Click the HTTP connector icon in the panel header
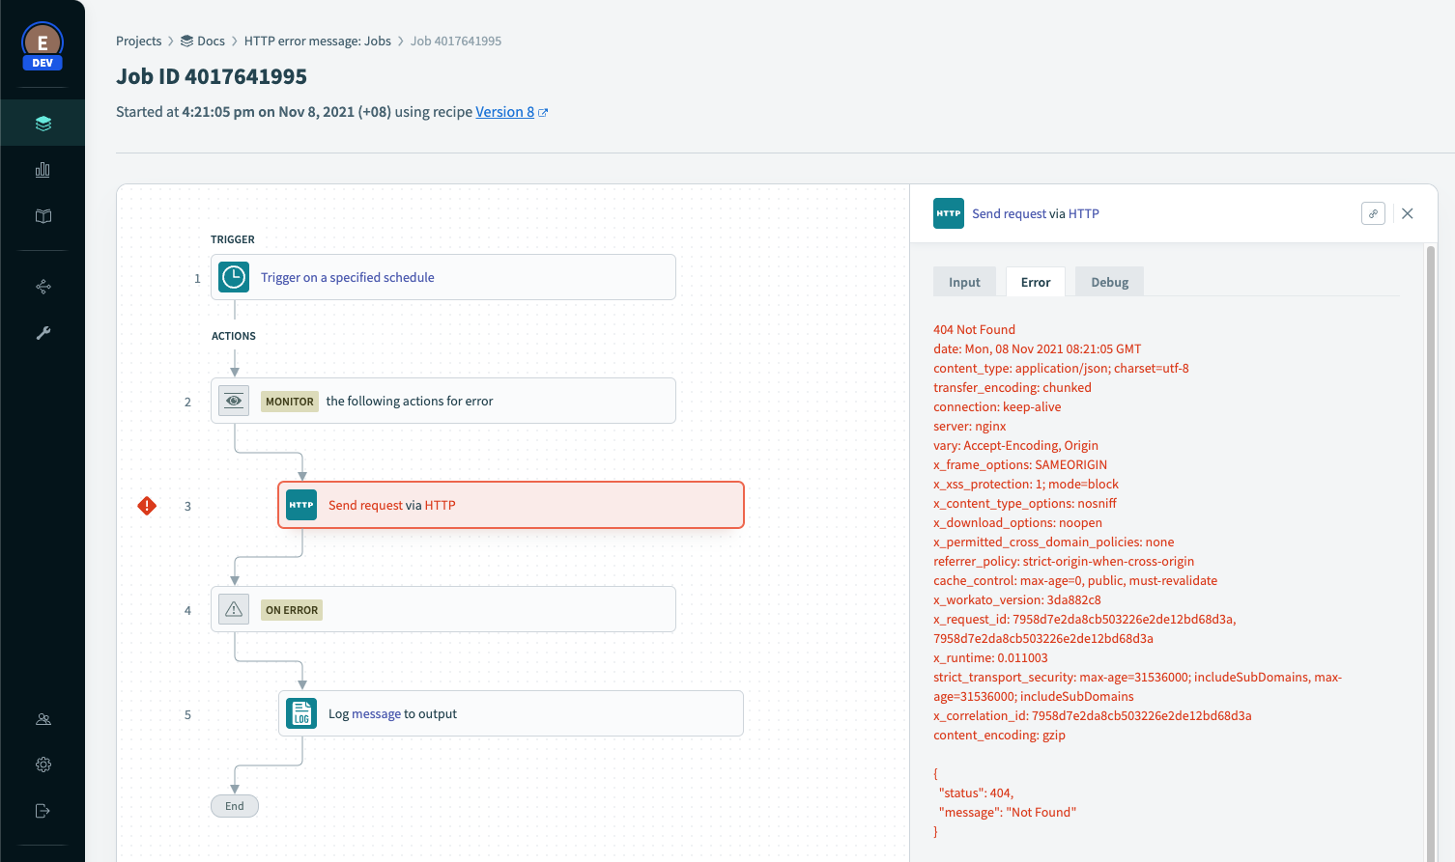 point(948,212)
